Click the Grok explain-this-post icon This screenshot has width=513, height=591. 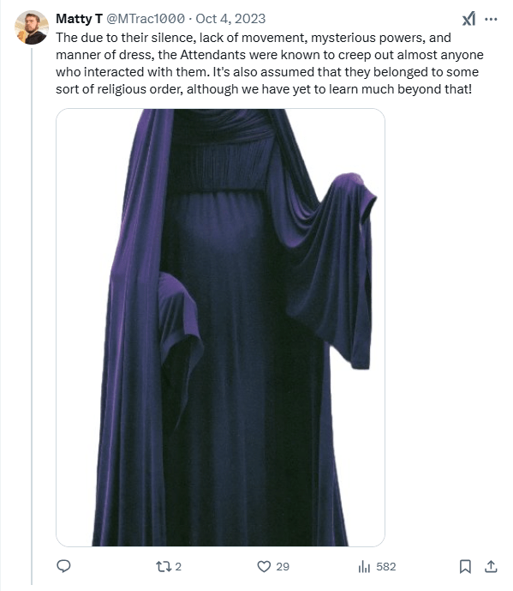pyautogui.click(x=468, y=19)
